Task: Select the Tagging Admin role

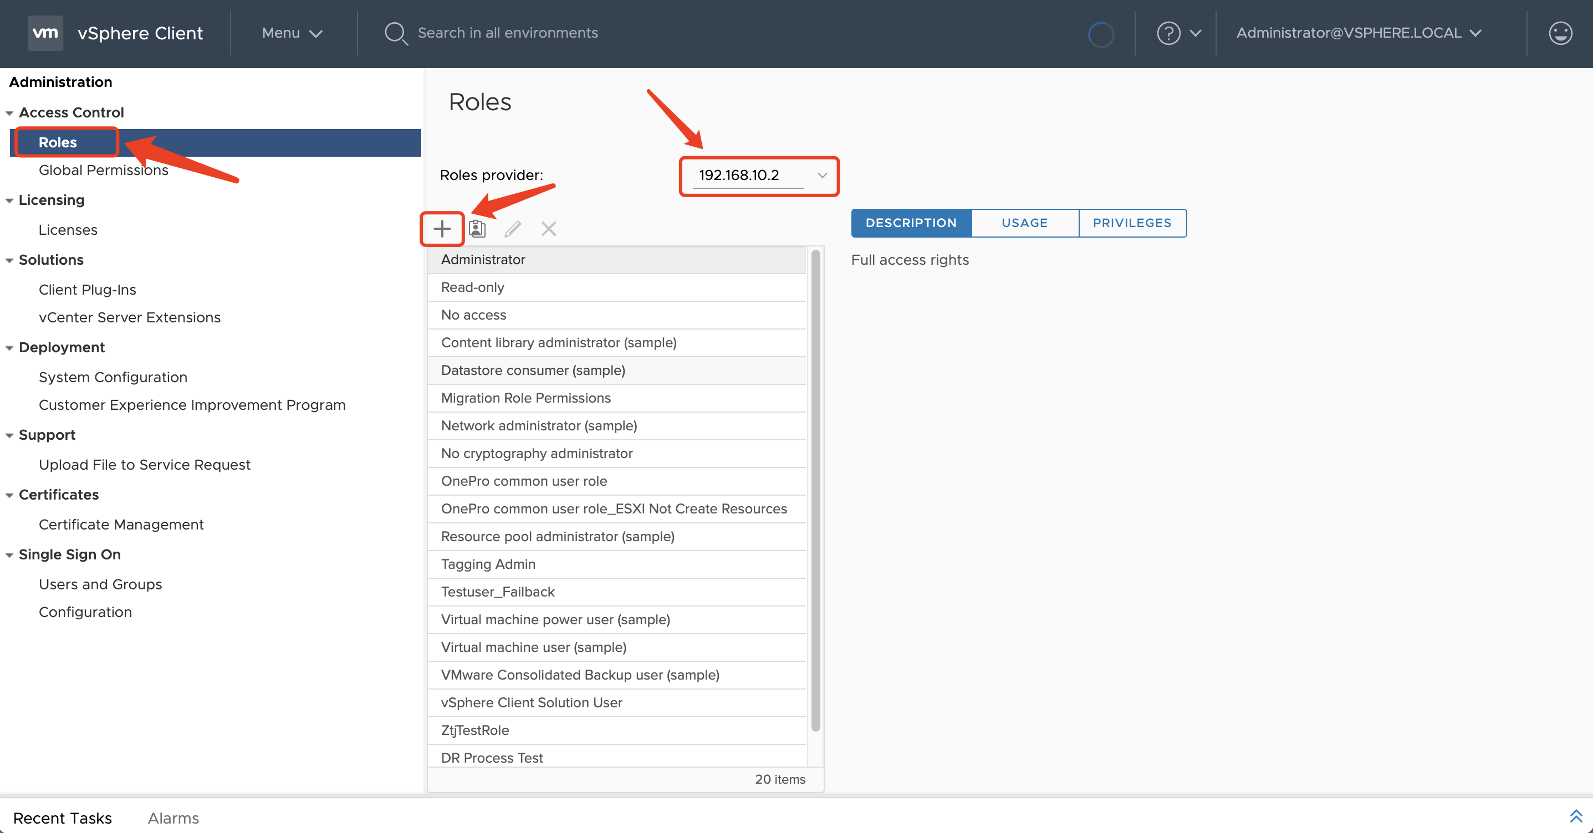Action: 616,565
